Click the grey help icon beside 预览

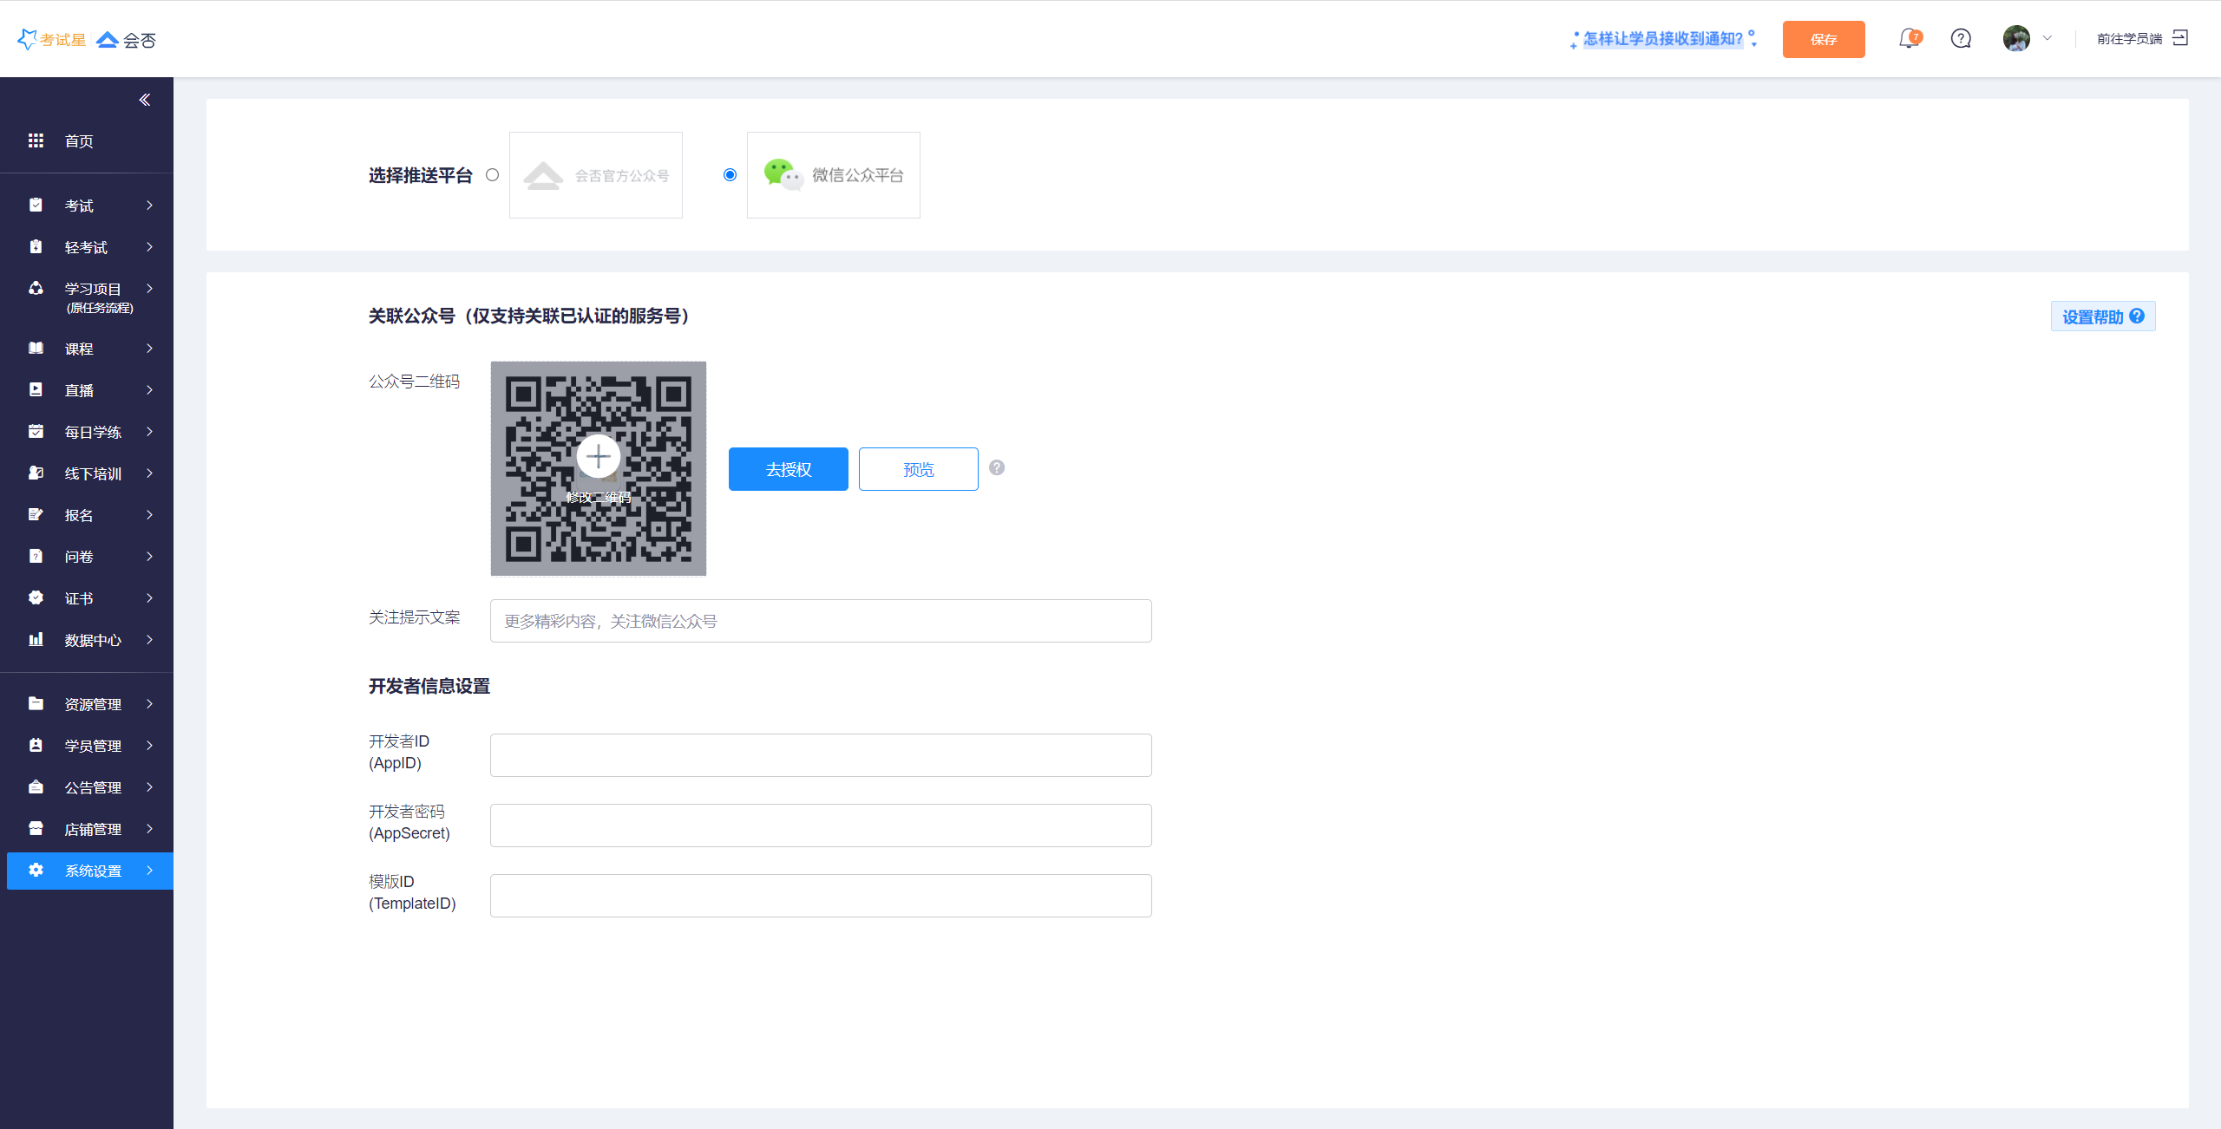tap(997, 468)
